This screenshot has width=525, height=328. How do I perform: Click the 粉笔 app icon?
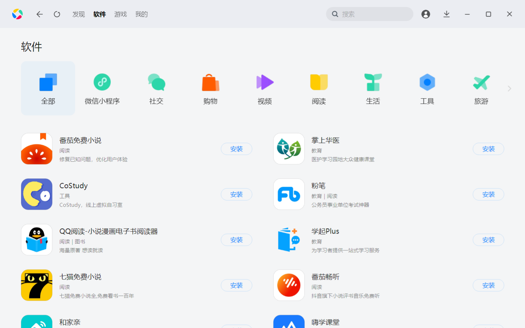[x=289, y=194]
